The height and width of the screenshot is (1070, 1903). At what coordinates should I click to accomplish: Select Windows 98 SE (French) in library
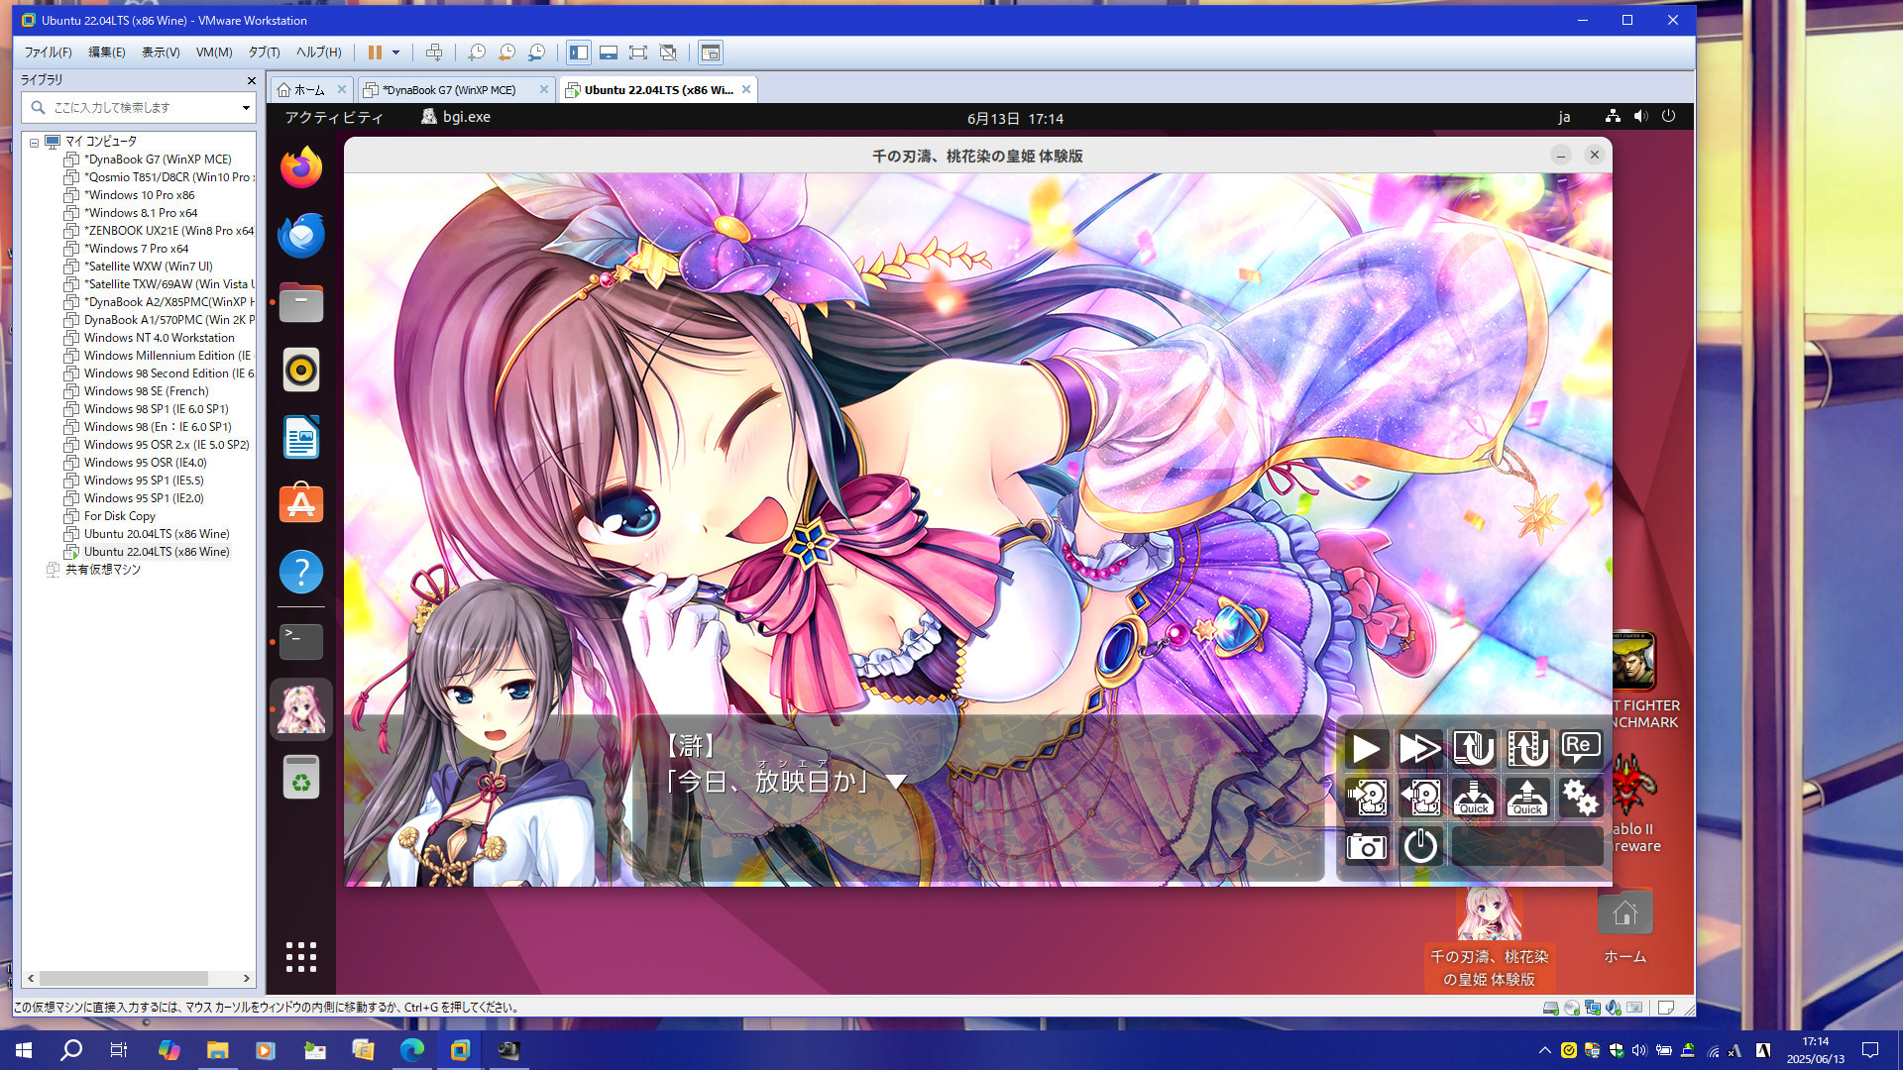(x=146, y=391)
